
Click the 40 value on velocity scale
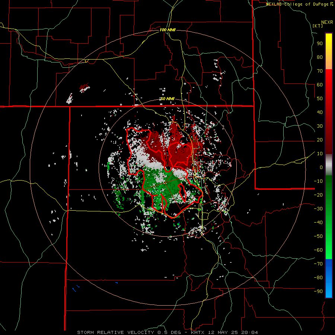(320, 112)
